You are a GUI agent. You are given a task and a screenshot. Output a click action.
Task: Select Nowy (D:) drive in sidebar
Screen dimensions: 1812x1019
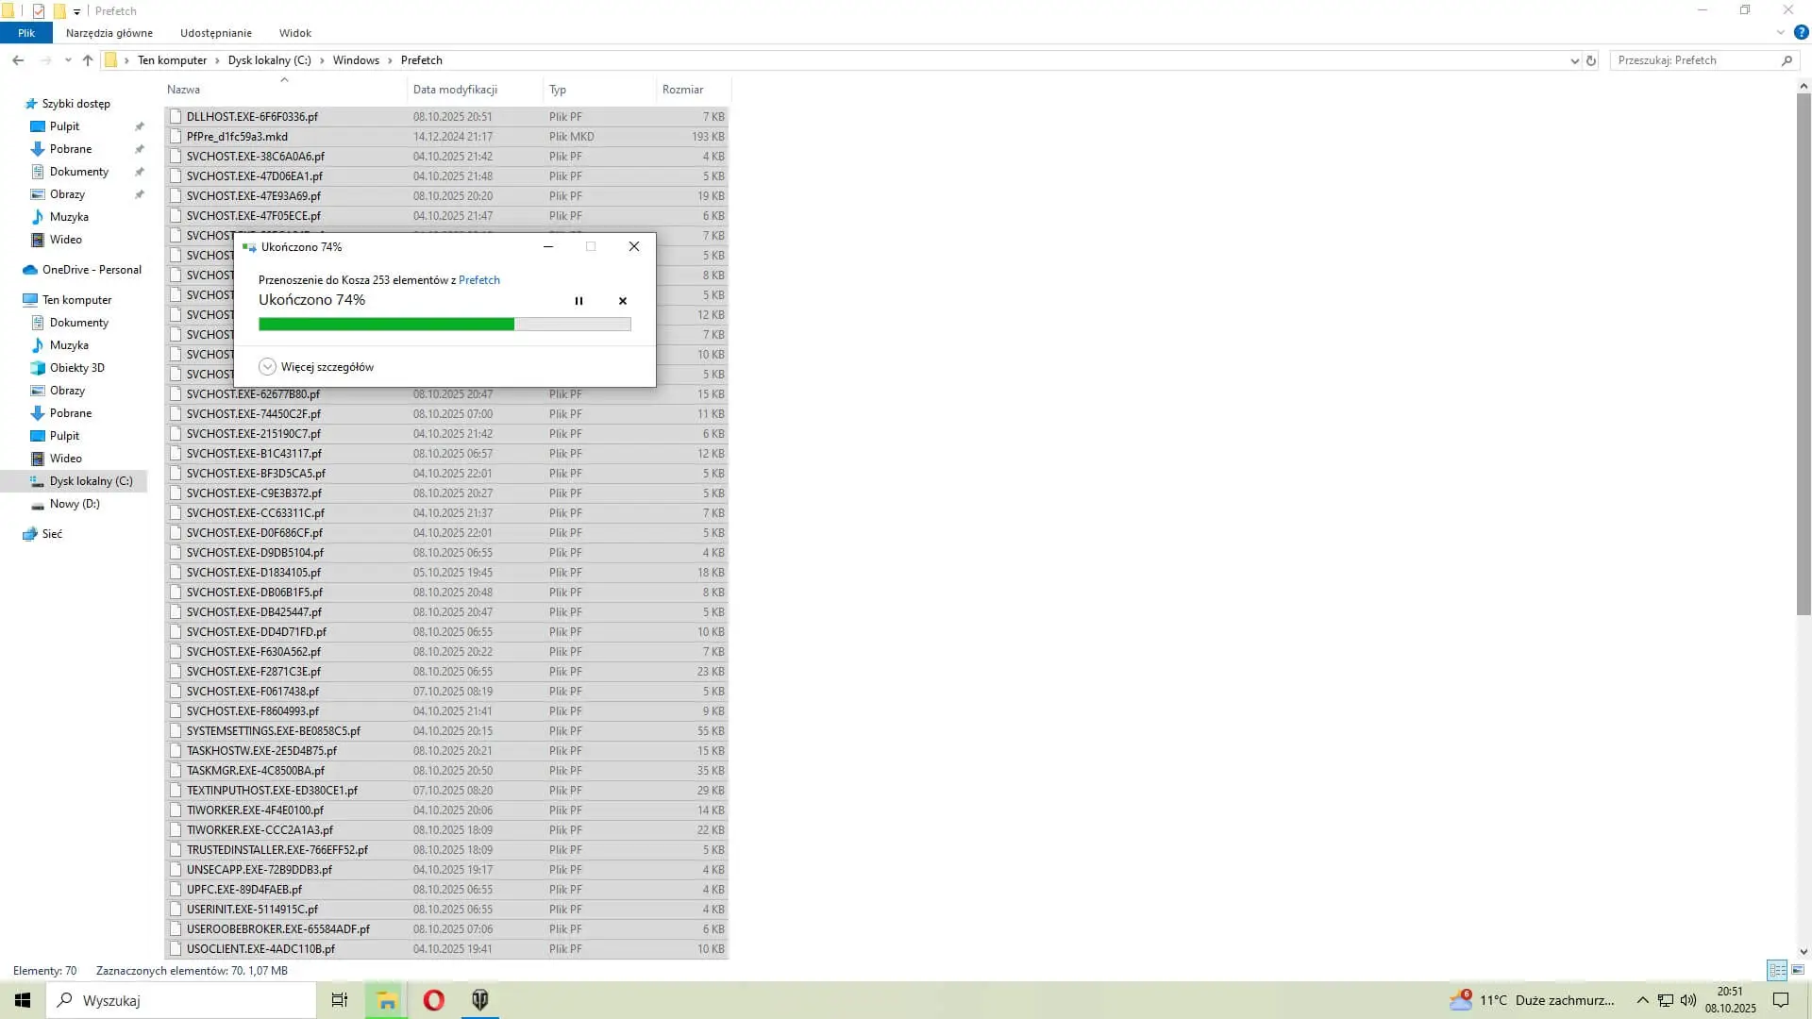[x=75, y=504]
